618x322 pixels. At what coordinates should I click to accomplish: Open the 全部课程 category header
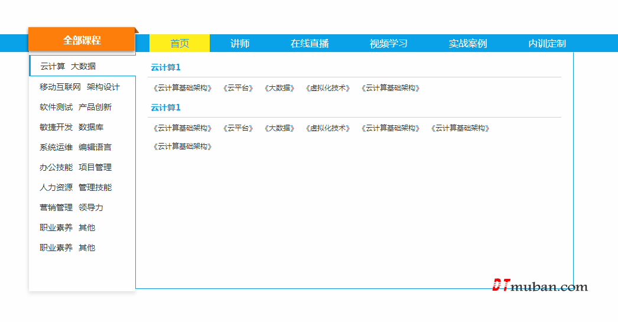click(82, 40)
